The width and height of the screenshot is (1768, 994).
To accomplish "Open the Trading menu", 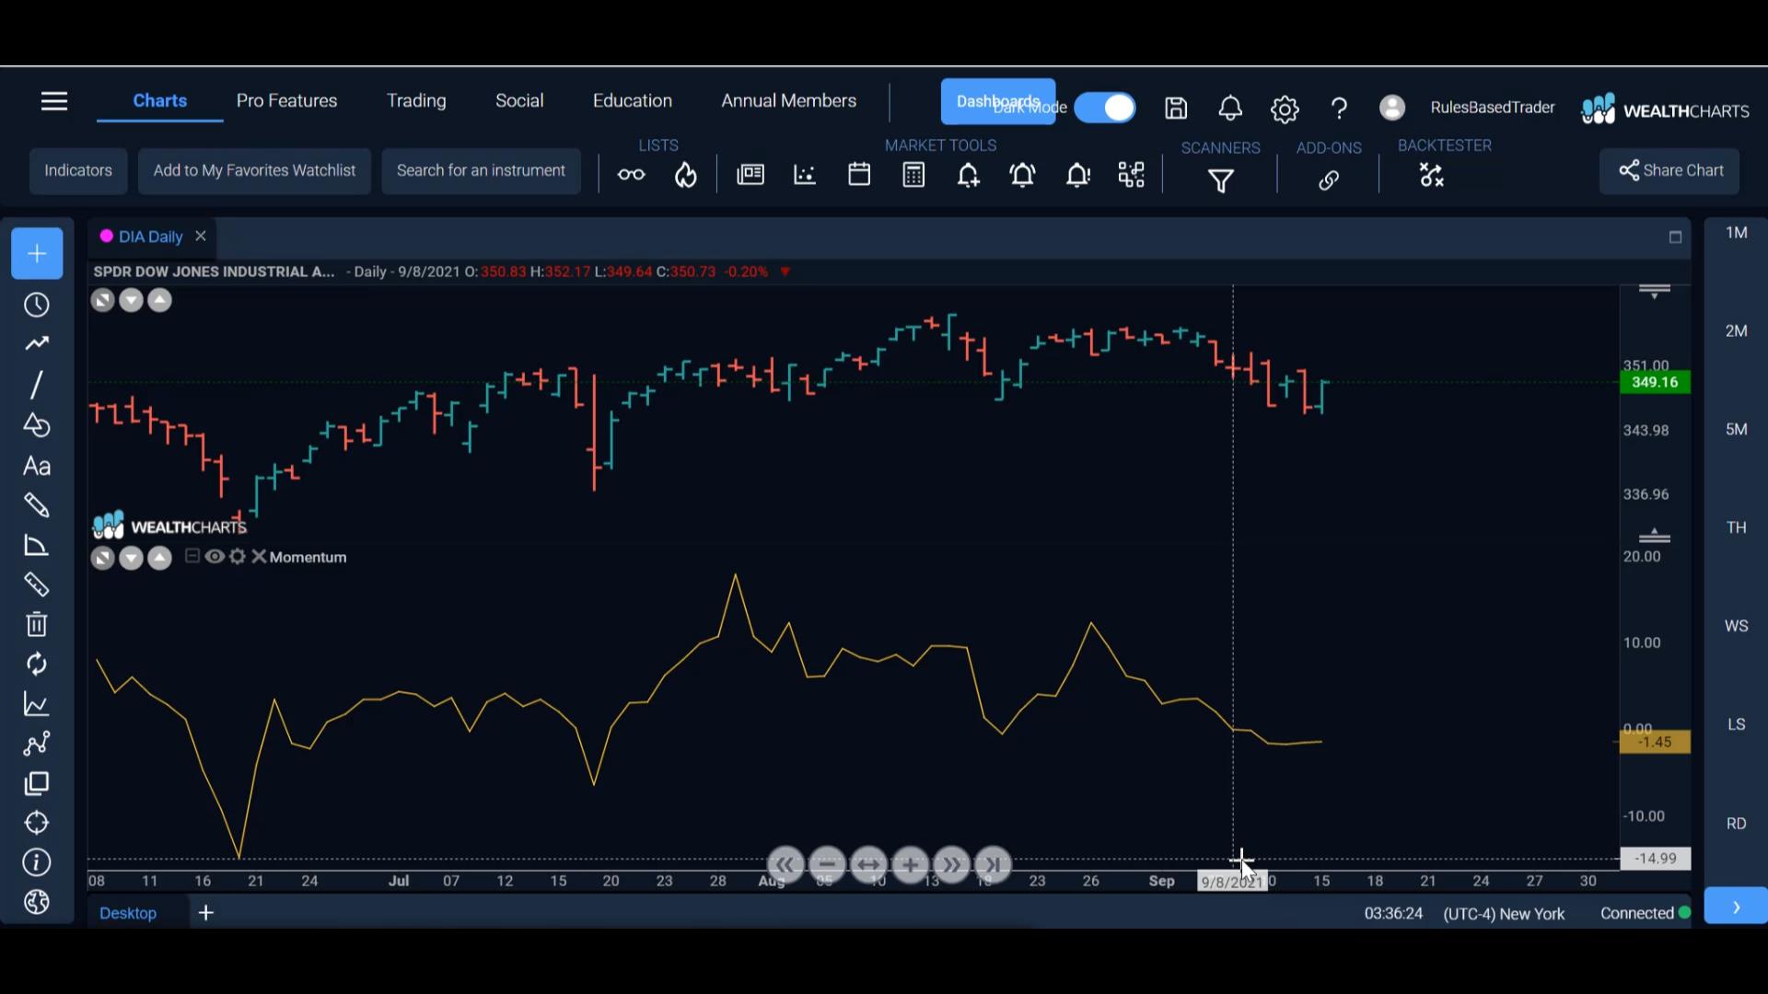I will (416, 100).
